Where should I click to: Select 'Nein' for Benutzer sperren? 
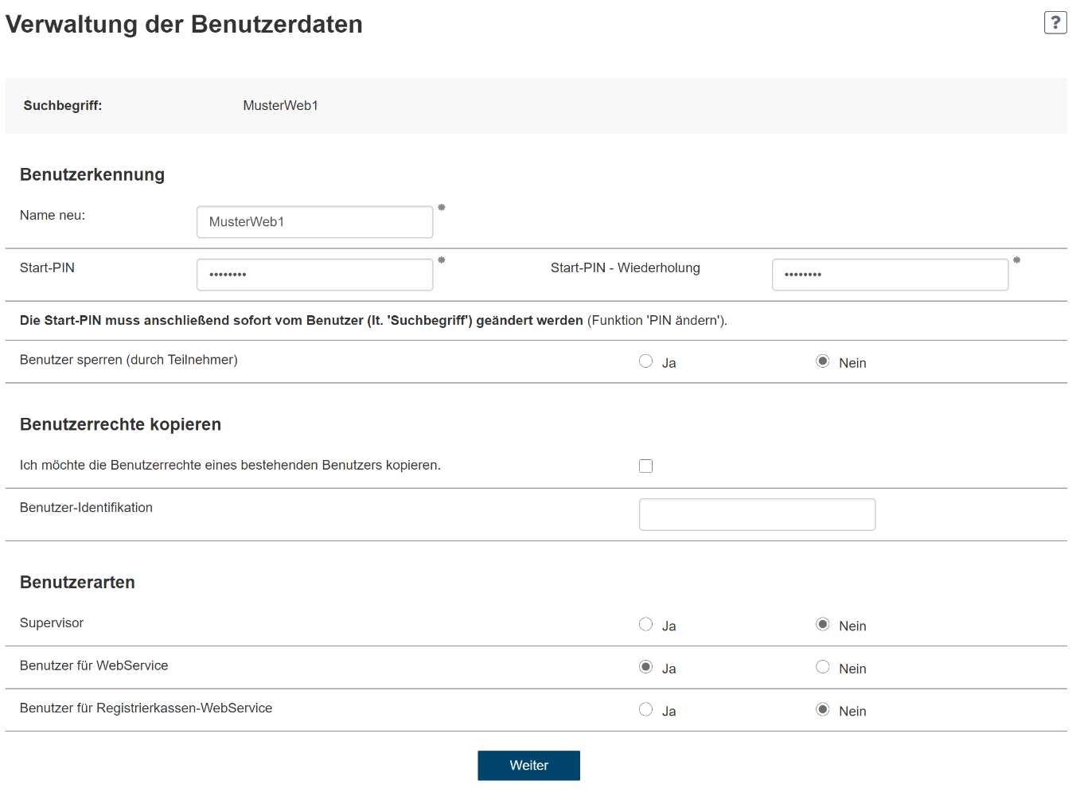pyautogui.click(x=822, y=361)
